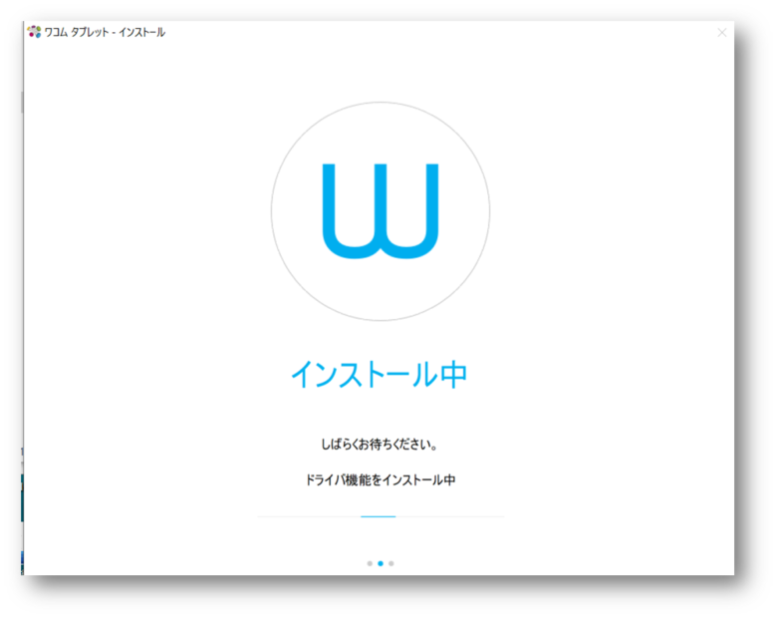This screenshot has height=618, width=777.
Task: Click the 中 character in the blue heading
Action: (452, 375)
